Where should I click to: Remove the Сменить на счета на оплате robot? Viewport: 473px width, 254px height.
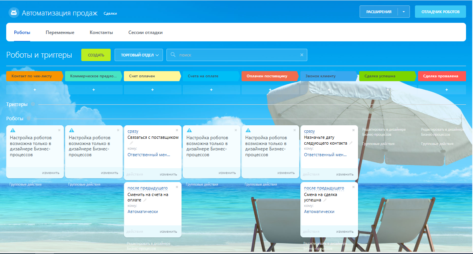click(x=177, y=187)
